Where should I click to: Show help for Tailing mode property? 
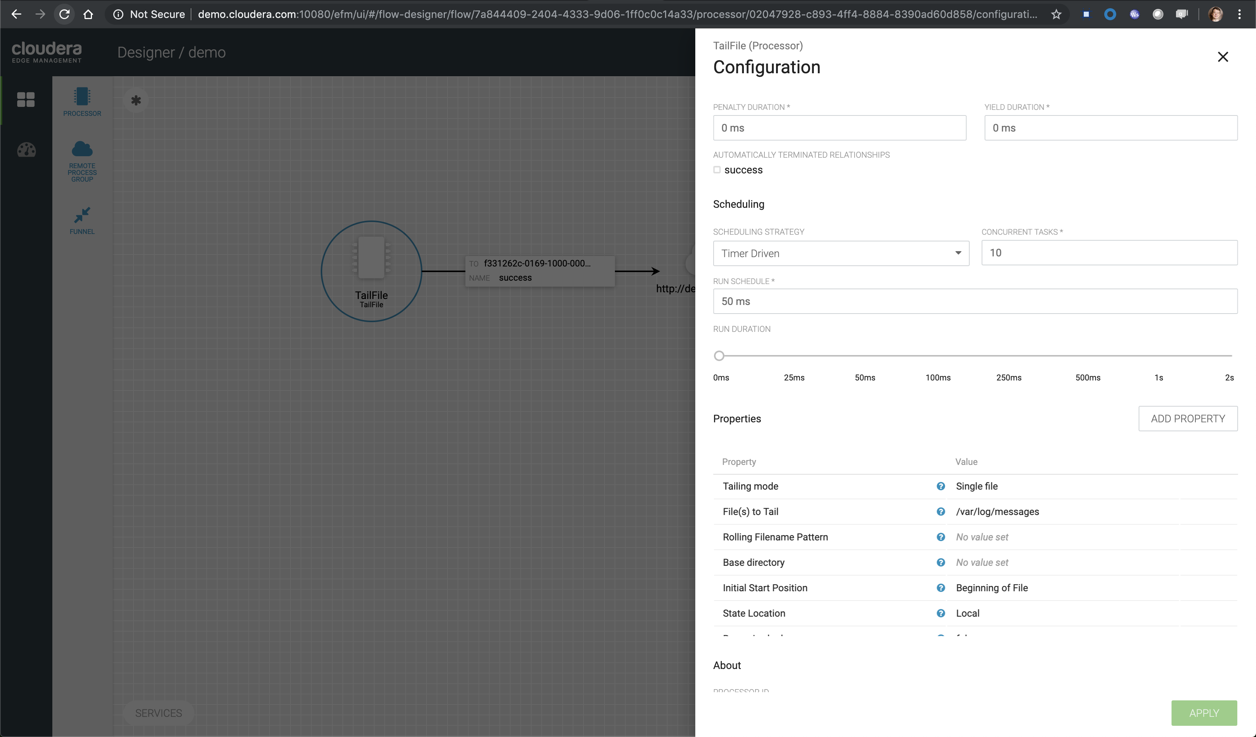[941, 486]
